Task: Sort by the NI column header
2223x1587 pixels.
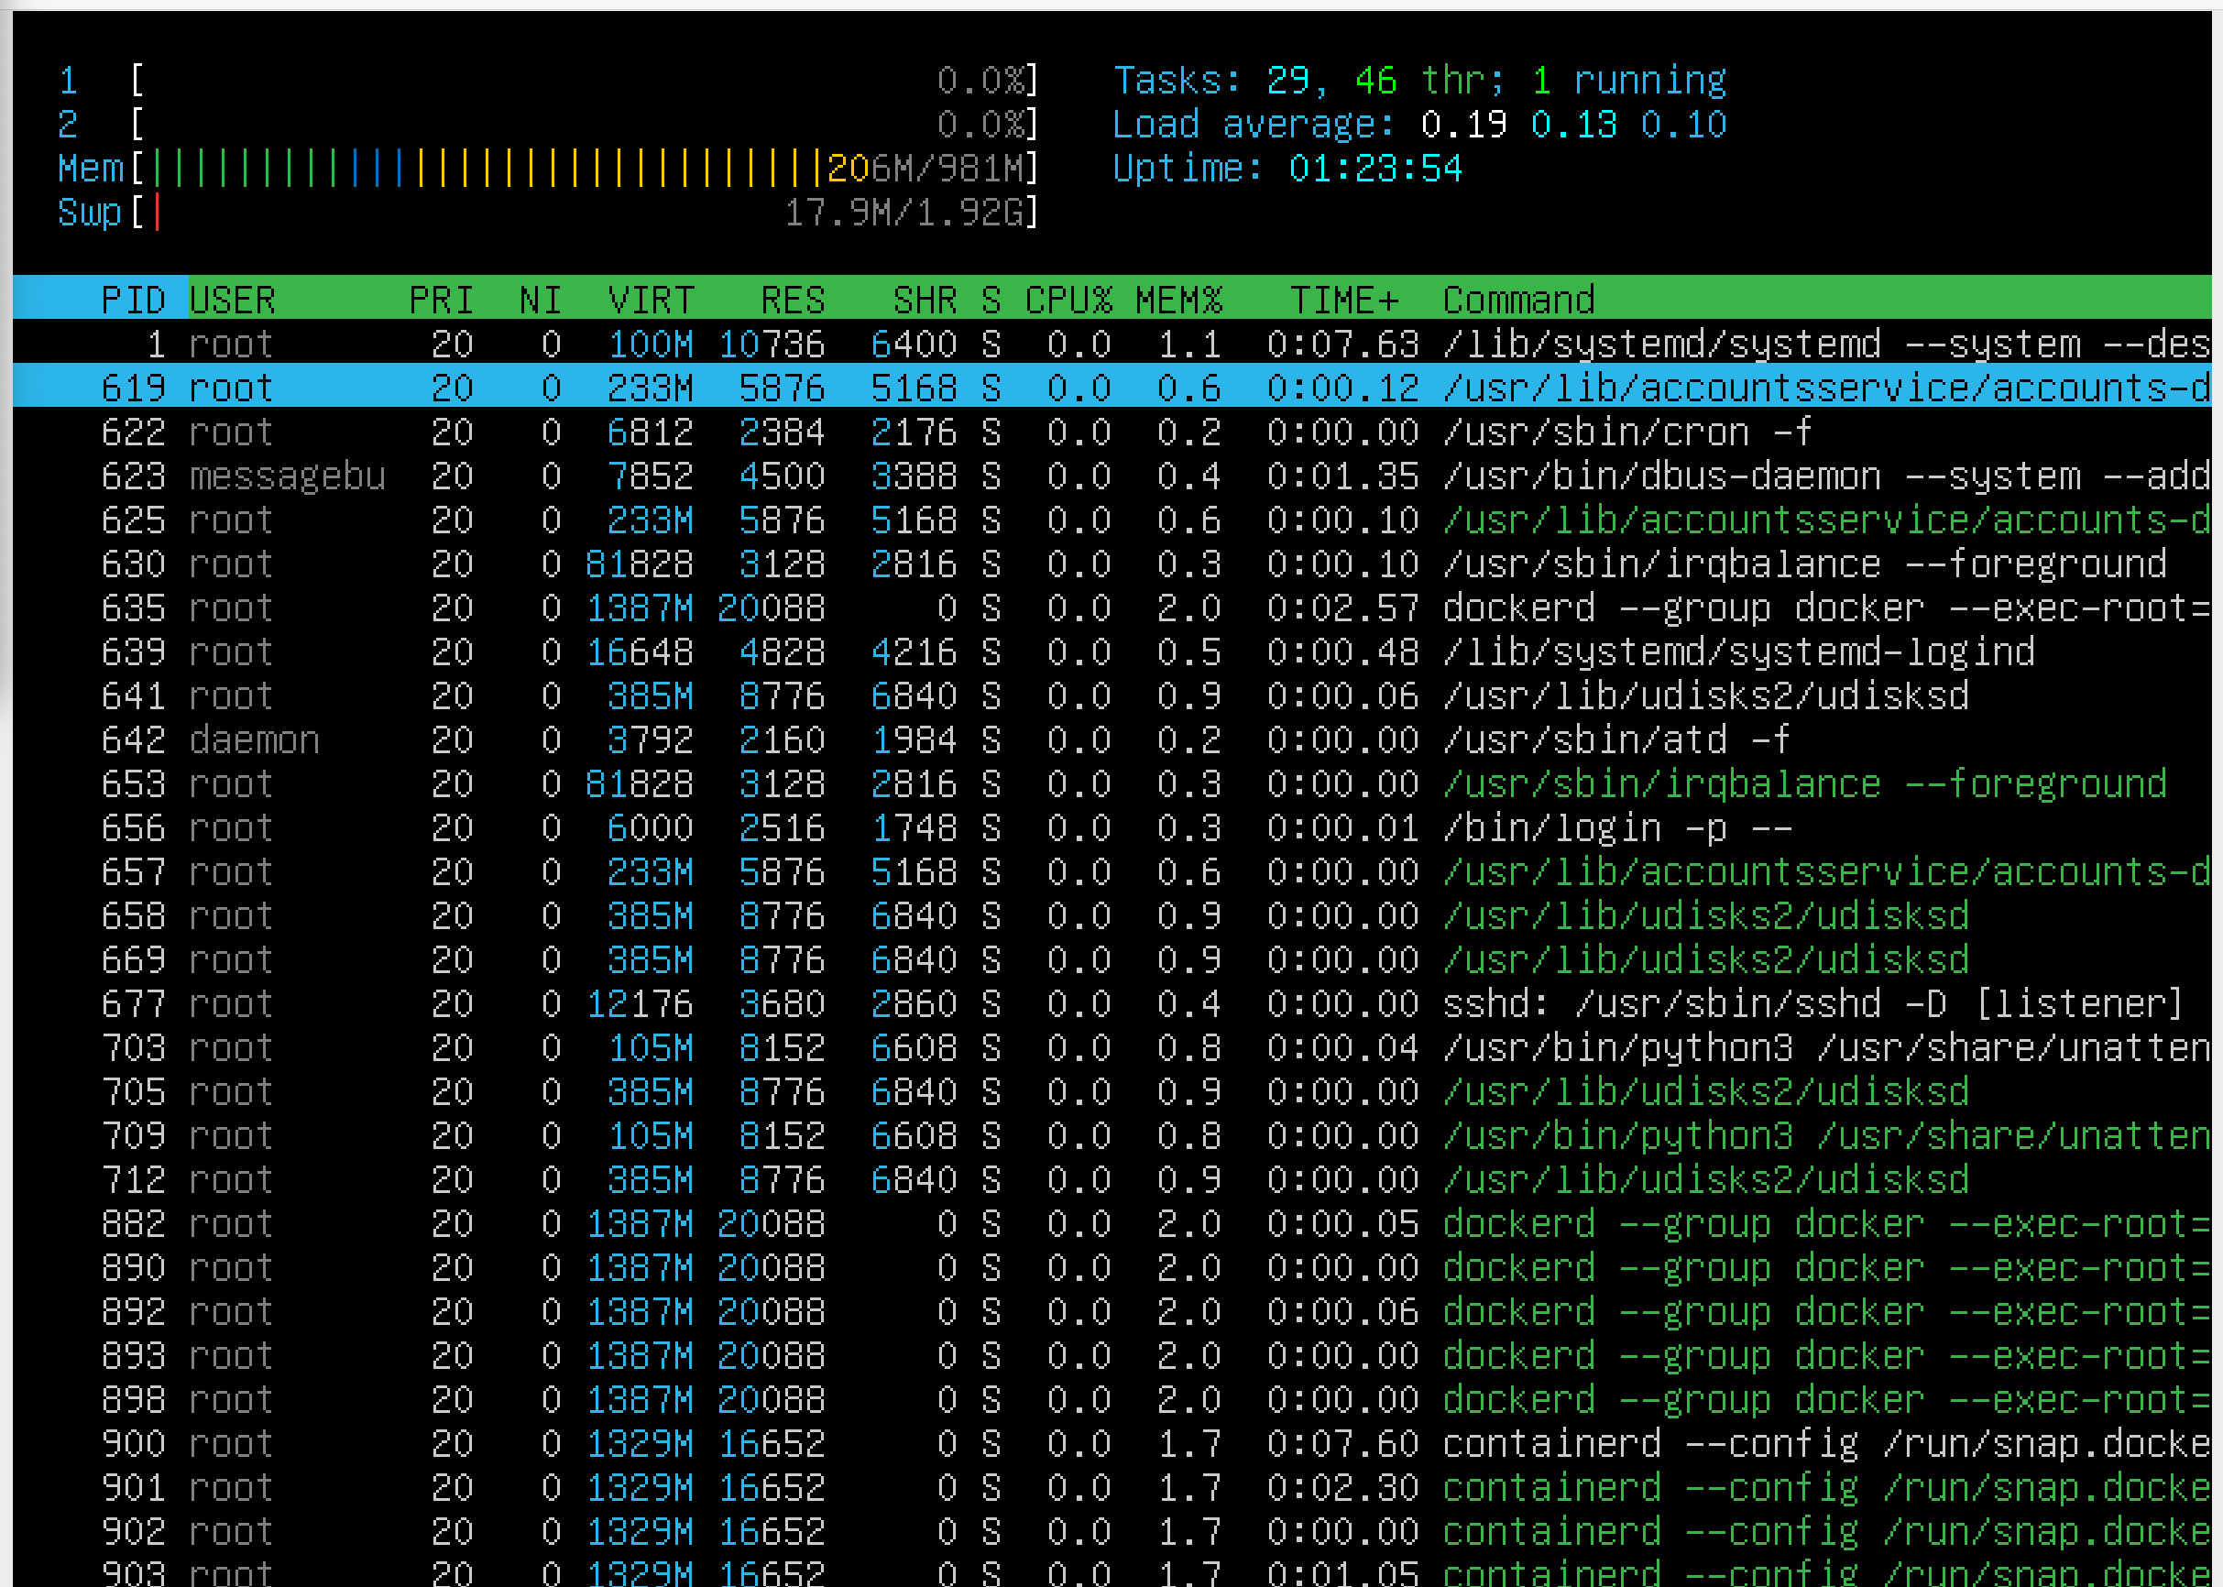Action: [x=541, y=299]
